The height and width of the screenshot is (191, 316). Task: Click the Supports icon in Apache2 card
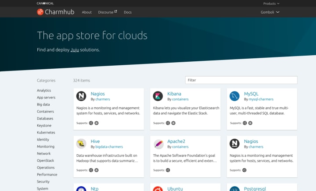point(168,170)
